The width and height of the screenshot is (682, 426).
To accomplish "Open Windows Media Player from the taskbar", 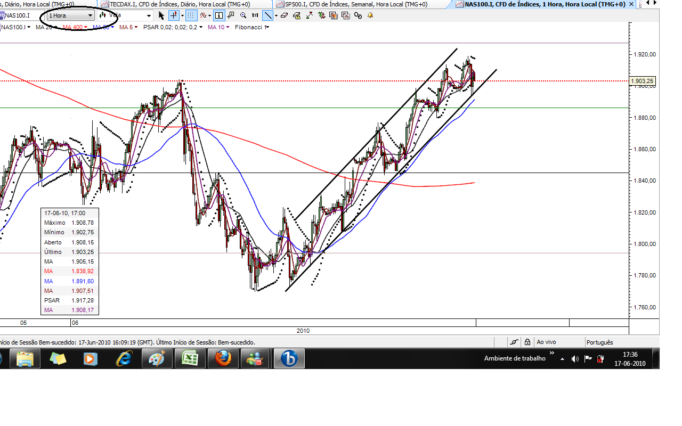I will pyautogui.click(x=91, y=359).
